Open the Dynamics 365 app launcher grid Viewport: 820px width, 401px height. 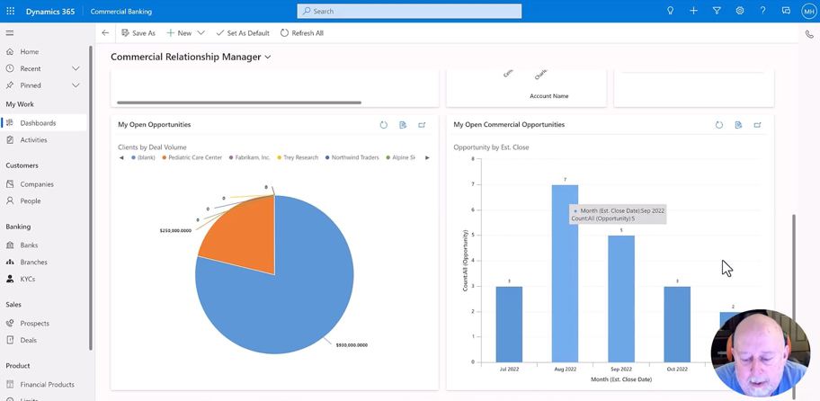[11, 11]
